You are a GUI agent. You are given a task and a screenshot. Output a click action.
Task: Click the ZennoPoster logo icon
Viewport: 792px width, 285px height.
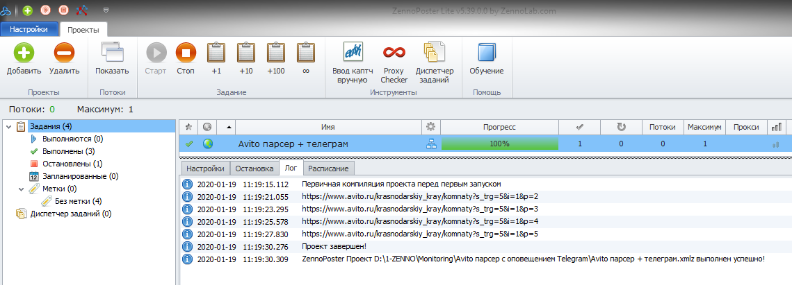pos(6,10)
